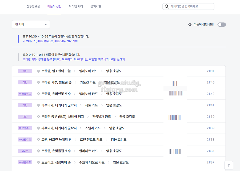Click location pin of 토토이크, 성큼바위 숲
The width and height of the screenshot is (240, 171).
pos(38,162)
